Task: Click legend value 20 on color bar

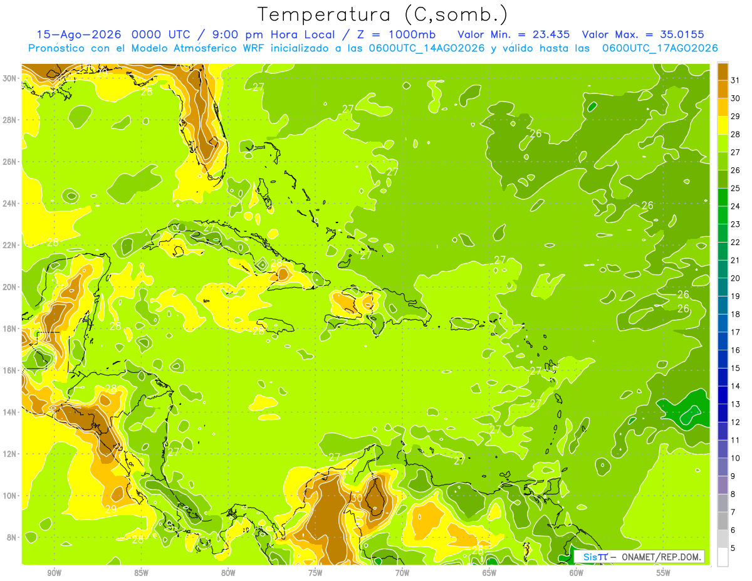Action: click(x=736, y=278)
